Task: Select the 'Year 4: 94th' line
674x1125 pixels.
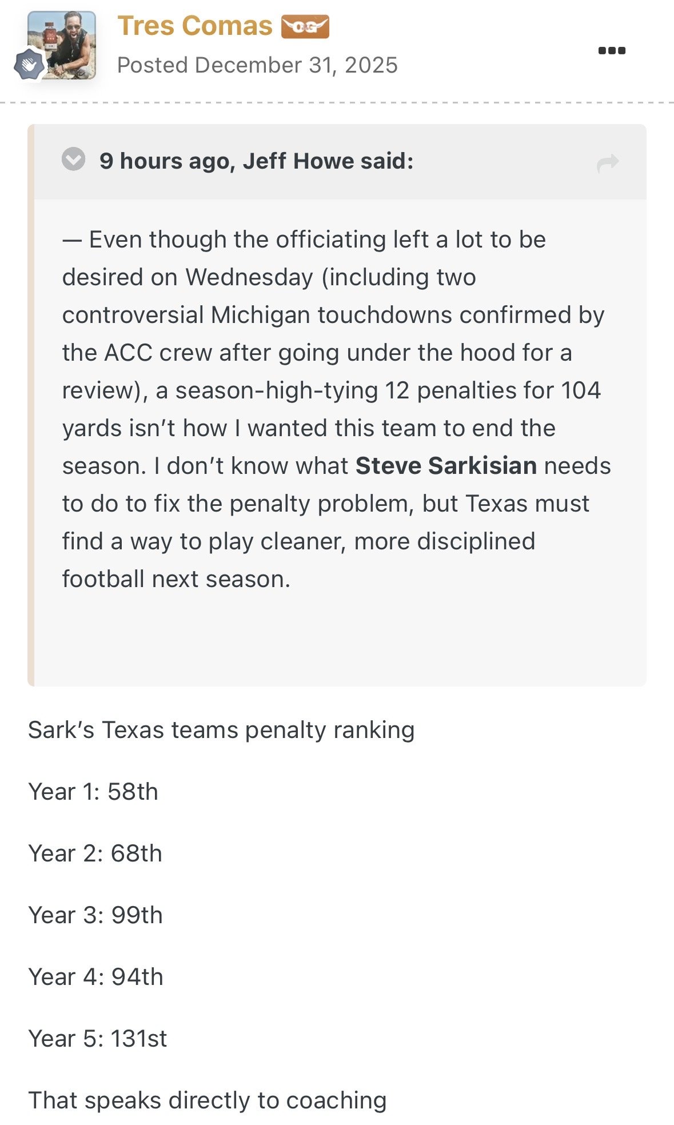Action: (95, 977)
